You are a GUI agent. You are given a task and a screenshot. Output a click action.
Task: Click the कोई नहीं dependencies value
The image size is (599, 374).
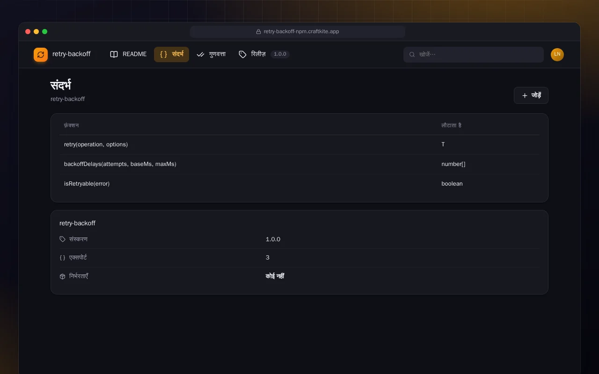tap(275, 276)
